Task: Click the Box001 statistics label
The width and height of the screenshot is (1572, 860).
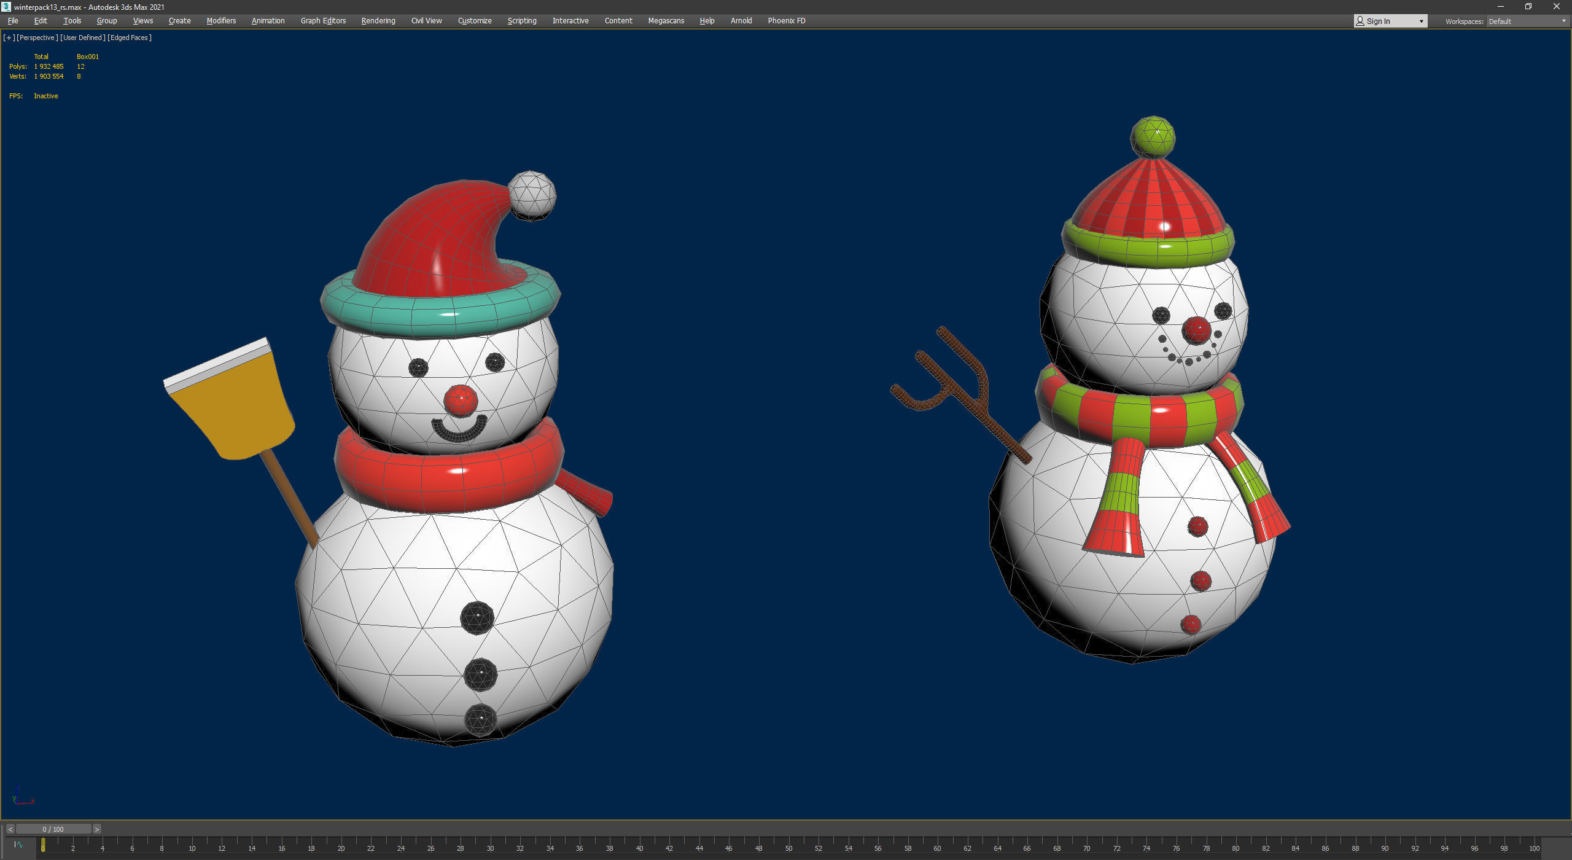Action: [x=88, y=57]
